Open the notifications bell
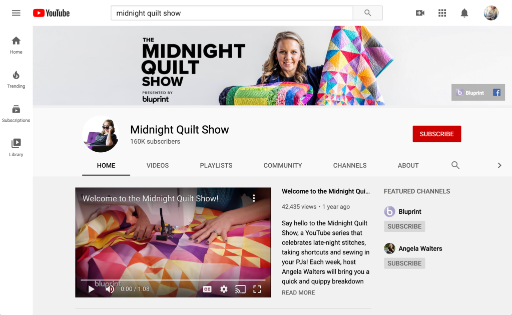The height and width of the screenshot is (315, 512). pos(464,13)
